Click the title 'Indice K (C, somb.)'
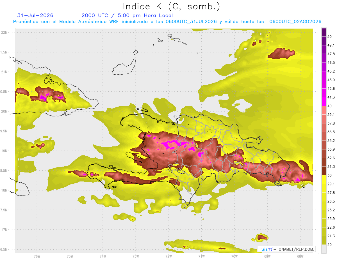The width and height of the screenshot is (337, 260). tap(171, 6)
